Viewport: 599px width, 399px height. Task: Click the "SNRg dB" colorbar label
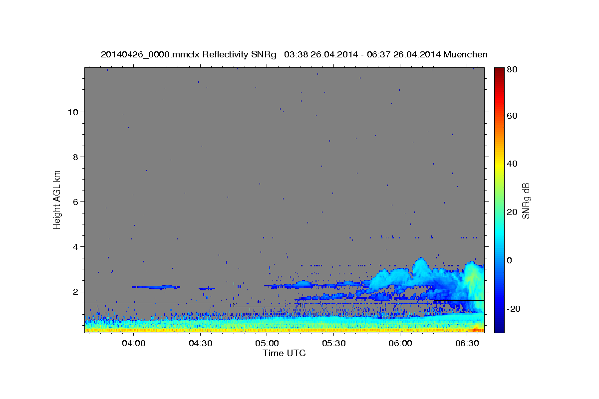point(526,201)
